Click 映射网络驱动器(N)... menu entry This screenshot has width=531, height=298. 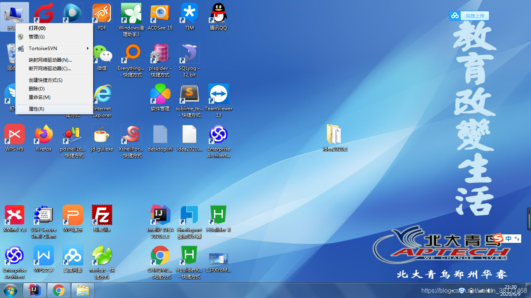coord(54,60)
